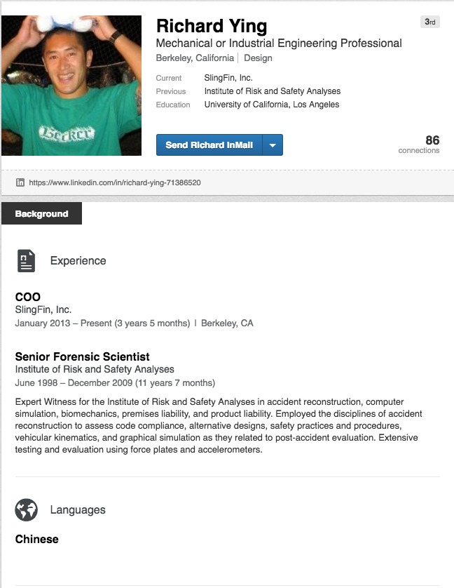This screenshot has width=454, height=588.
Task: Click the Senior Forensic Scientist title
Action: [82, 356]
